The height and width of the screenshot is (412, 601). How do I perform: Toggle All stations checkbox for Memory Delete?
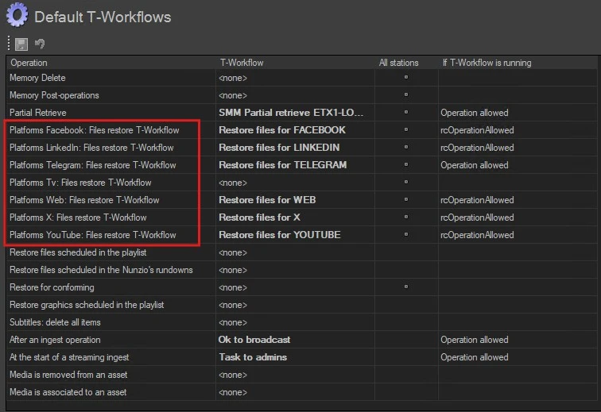click(405, 78)
